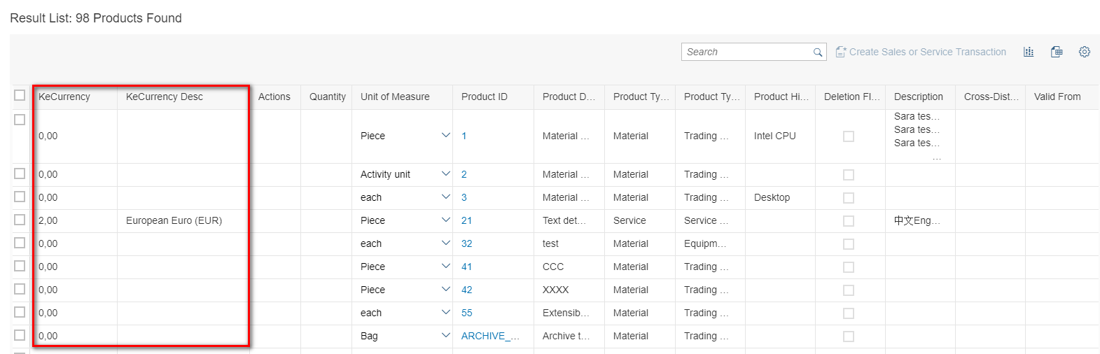The width and height of the screenshot is (1100, 354).
Task: Click the Valid From column header
Action: click(1057, 97)
